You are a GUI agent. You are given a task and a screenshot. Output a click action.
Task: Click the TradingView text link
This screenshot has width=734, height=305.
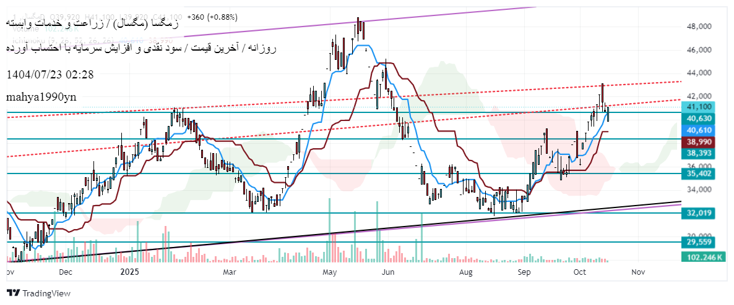coord(46,293)
